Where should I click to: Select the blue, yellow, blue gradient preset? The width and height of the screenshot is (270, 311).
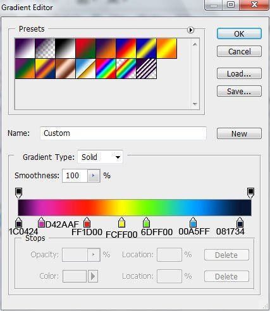[x=146, y=48]
